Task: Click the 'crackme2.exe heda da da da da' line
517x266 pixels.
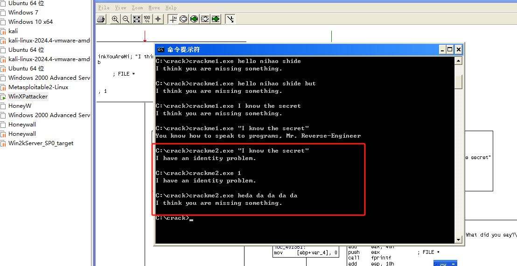Action: tap(226, 196)
